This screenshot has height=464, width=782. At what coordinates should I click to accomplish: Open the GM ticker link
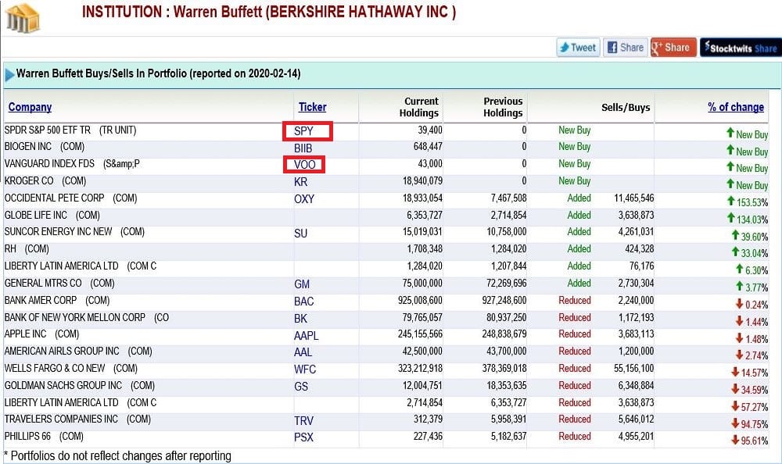[x=301, y=284]
